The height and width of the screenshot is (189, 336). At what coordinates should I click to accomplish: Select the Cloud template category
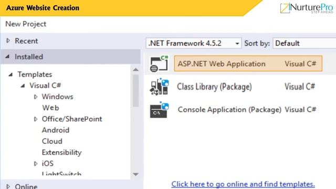point(52,141)
